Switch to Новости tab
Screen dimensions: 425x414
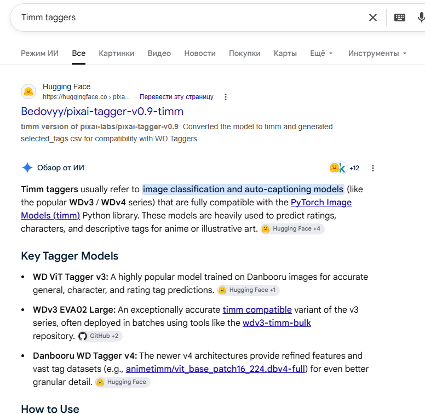(200, 53)
